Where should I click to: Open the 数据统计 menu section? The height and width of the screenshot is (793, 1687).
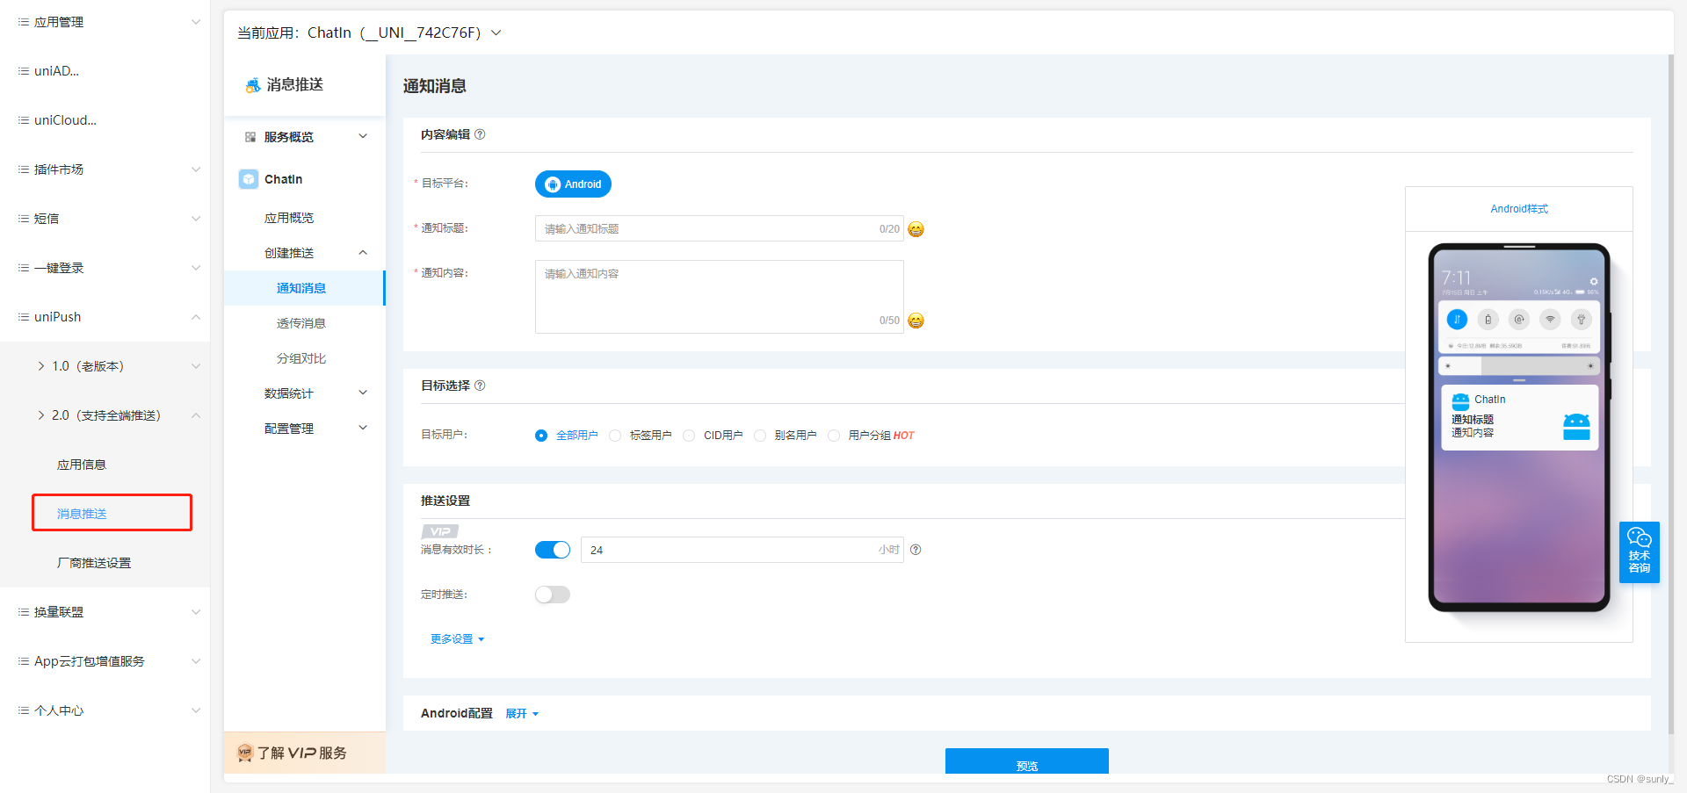tap(289, 393)
